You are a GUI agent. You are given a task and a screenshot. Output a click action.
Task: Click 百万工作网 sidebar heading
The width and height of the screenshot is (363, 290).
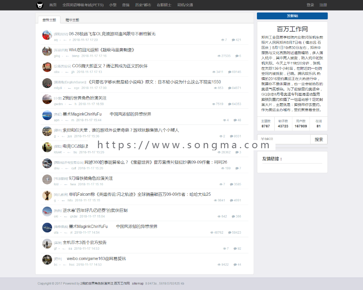[x=292, y=29]
